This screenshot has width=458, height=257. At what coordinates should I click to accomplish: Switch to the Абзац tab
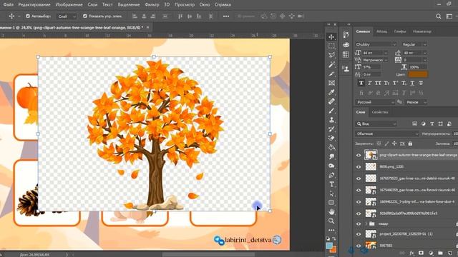click(x=381, y=31)
